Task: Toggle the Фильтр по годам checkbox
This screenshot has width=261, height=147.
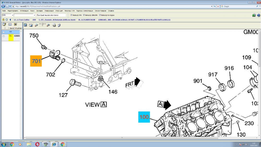Action: pyautogui.click(x=100, y=15)
